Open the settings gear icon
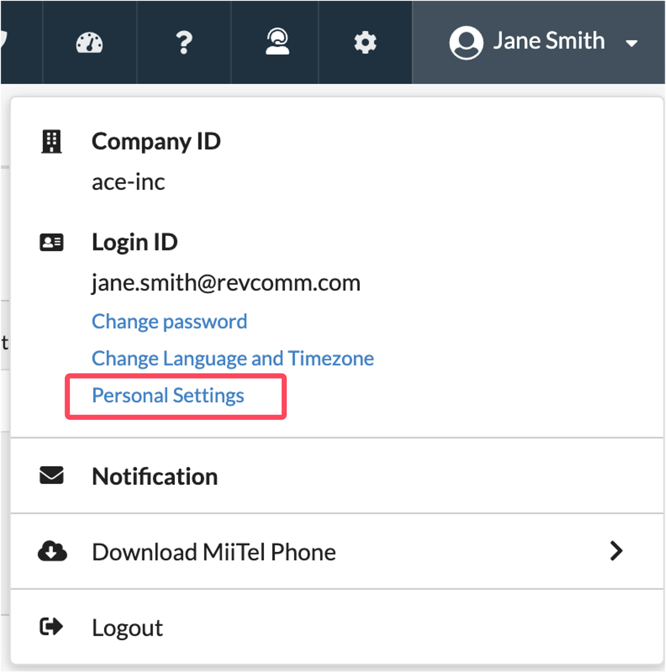 [x=365, y=43]
